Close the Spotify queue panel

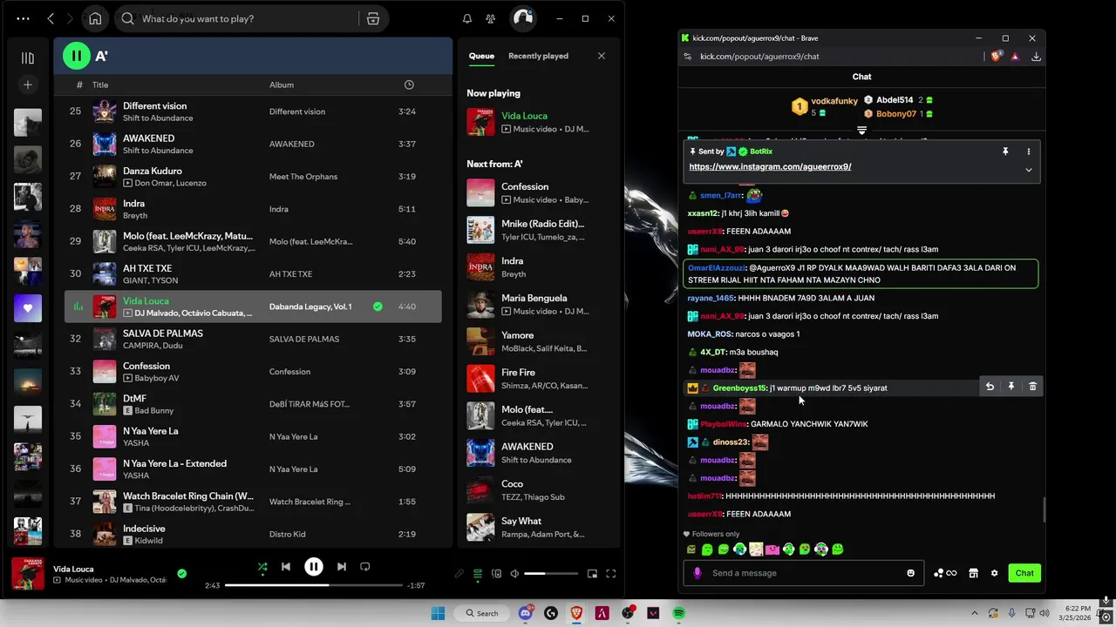pyautogui.click(x=601, y=56)
